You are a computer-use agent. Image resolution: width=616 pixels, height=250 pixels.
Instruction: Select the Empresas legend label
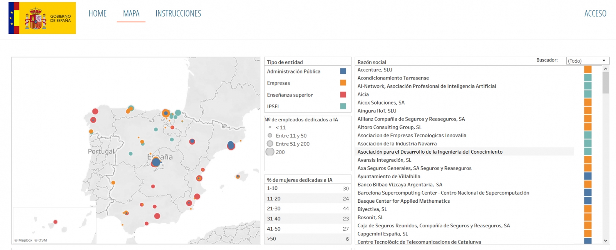coord(278,83)
